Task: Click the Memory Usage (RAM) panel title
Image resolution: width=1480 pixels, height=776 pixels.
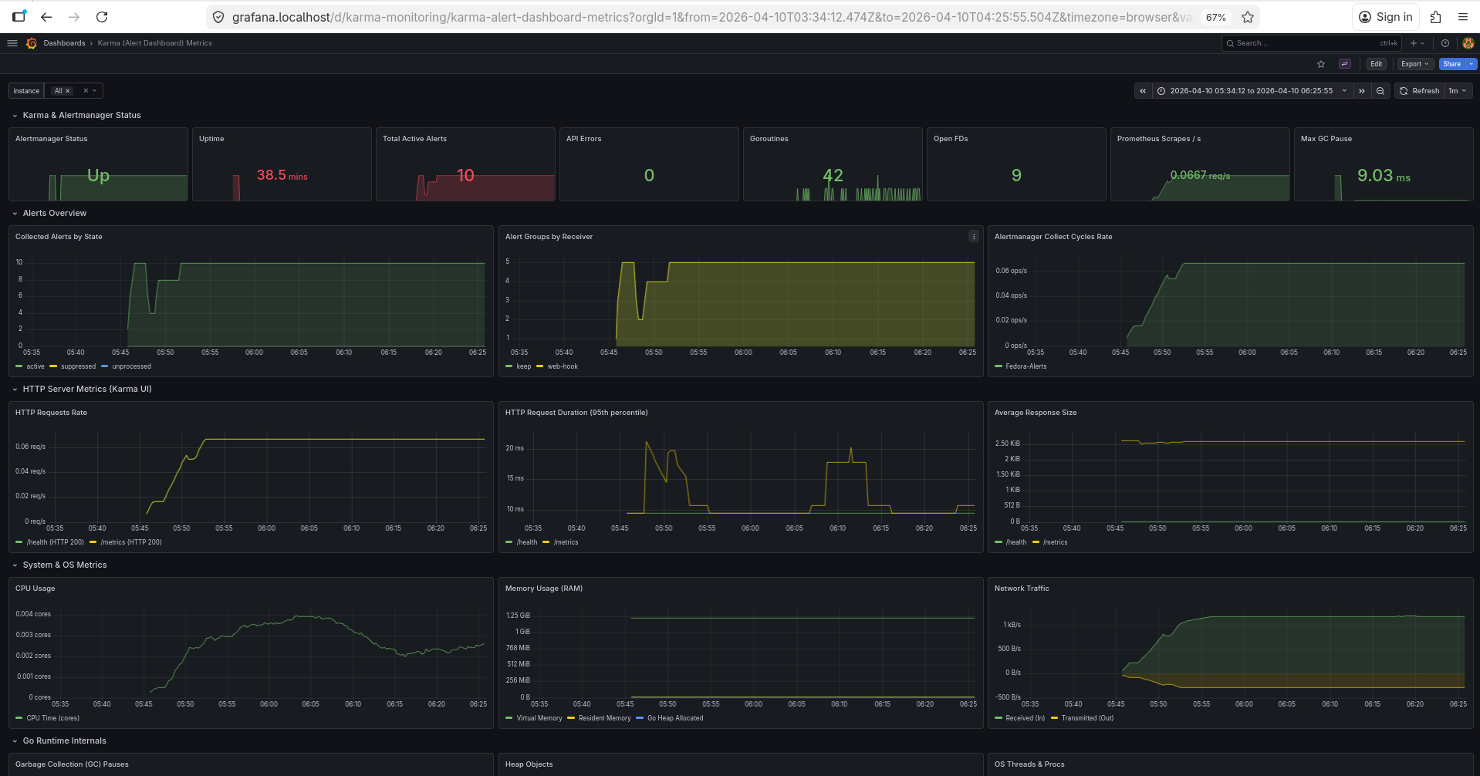Action: click(544, 589)
